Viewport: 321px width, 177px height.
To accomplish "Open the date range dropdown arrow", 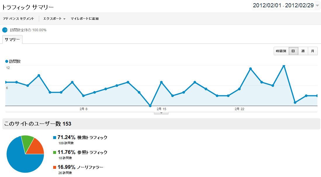I will (317, 6).
